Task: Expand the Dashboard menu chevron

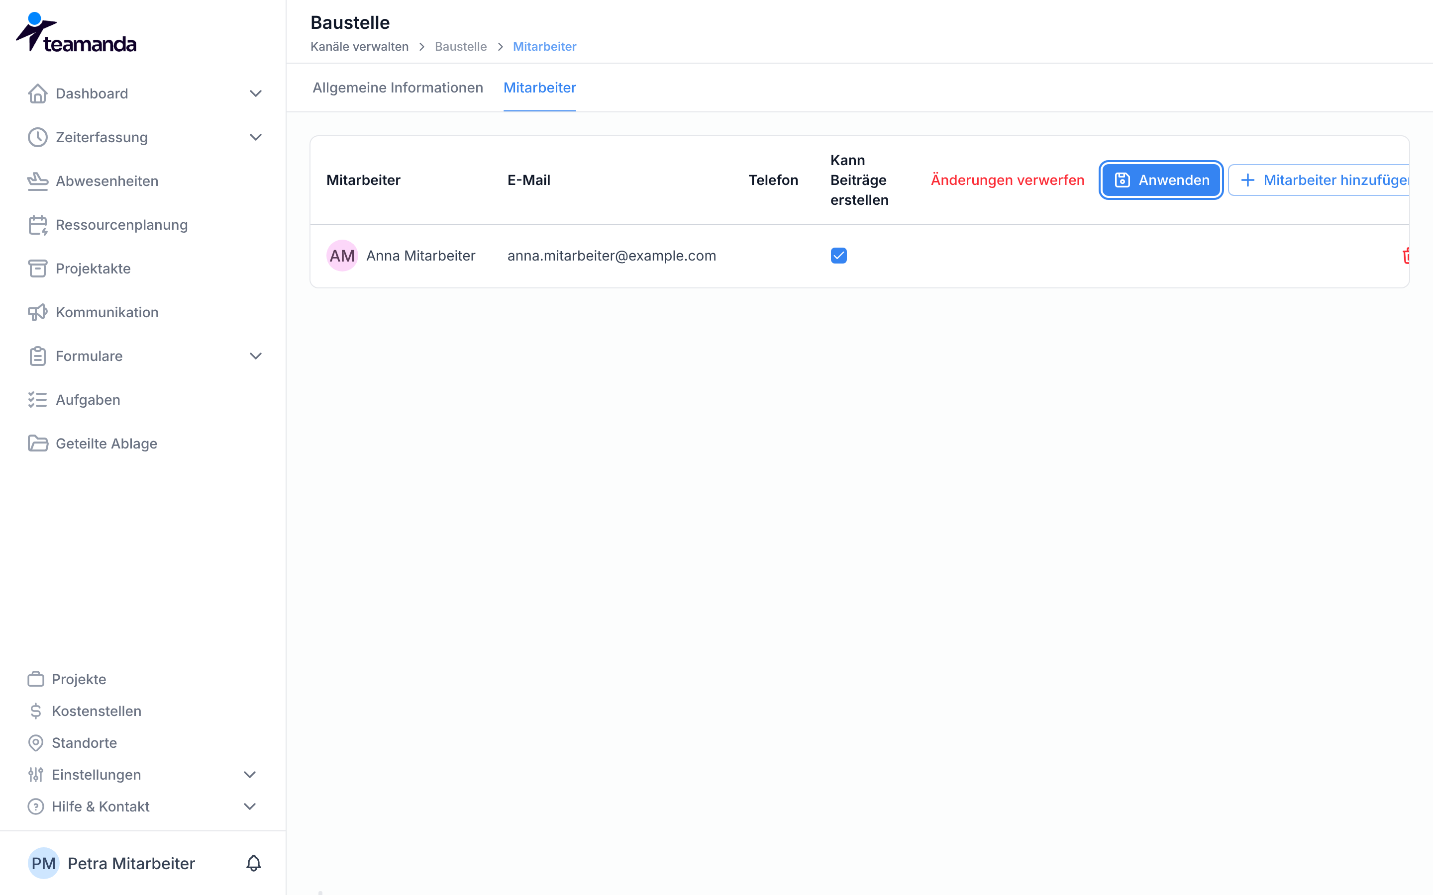Action: point(256,93)
